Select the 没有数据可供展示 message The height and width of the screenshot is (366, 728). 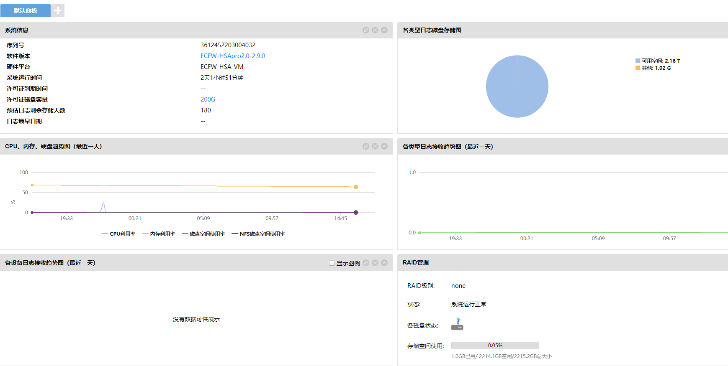[196, 319]
